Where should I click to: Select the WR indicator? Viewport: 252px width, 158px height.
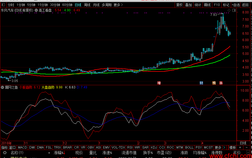[x=137, y=147]
